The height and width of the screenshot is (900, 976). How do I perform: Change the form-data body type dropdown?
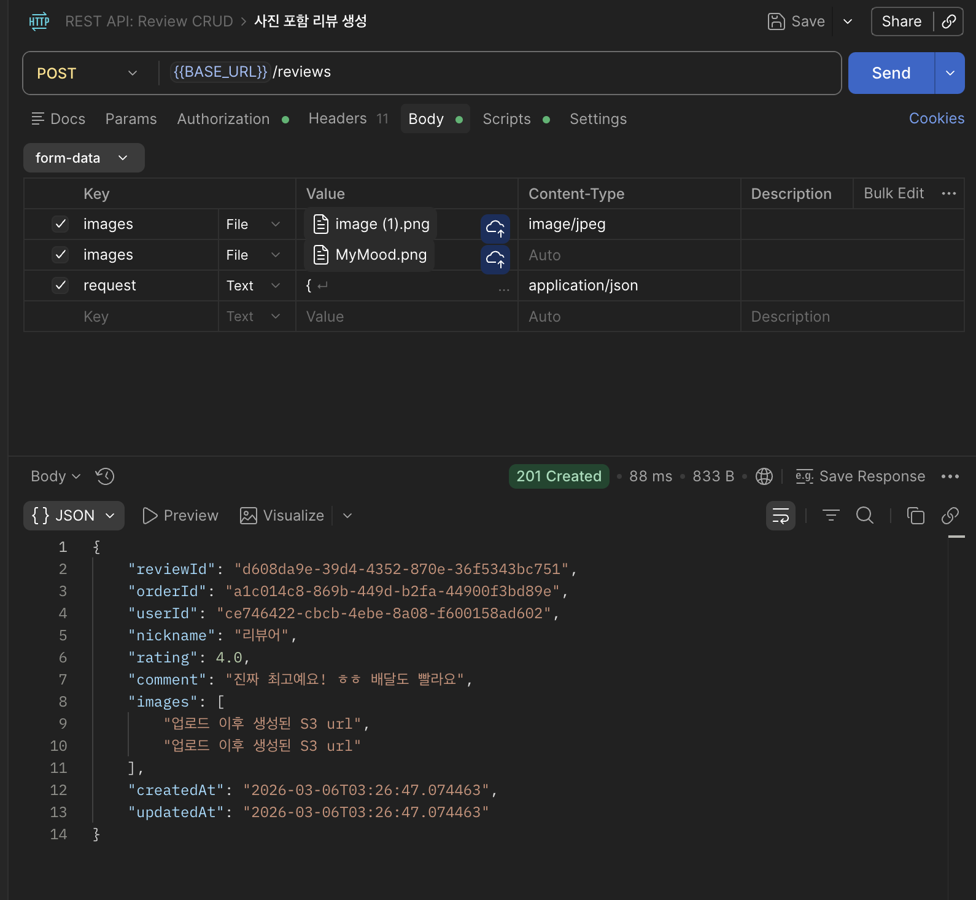[x=84, y=158]
